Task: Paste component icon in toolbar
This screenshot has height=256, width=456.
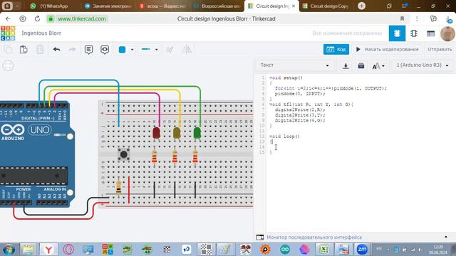Action: point(24,50)
